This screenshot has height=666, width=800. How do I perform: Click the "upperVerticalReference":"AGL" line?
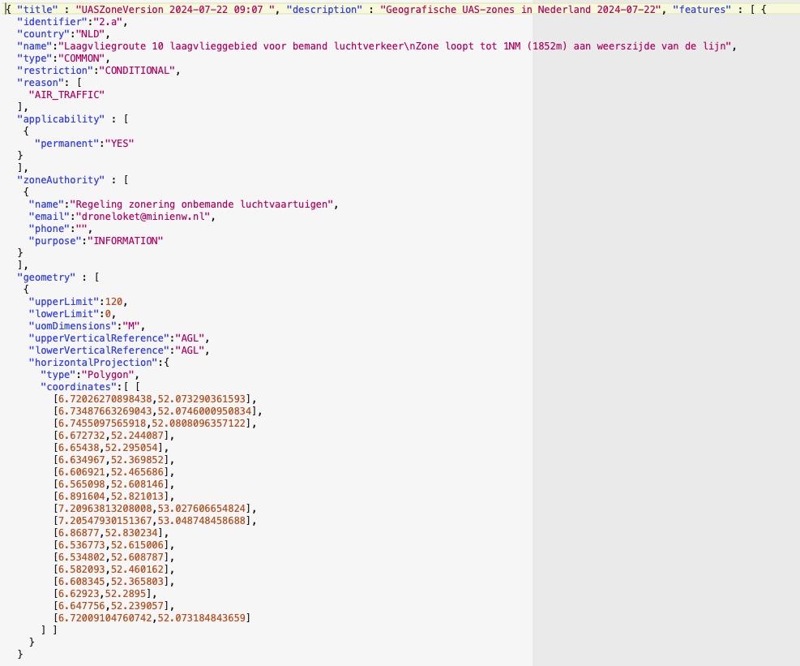(119, 338)
